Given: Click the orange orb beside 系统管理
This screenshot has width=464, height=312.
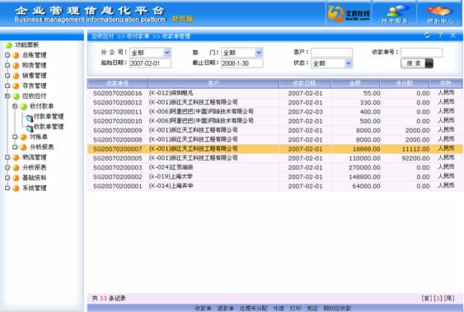Looking at the screenshot, I should pos(16,188).
